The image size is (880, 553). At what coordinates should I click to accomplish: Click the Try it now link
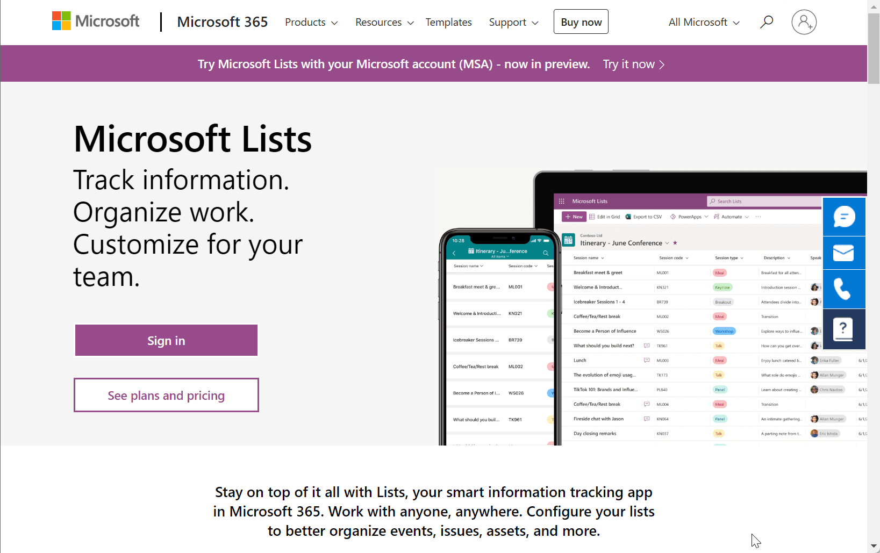634,64
